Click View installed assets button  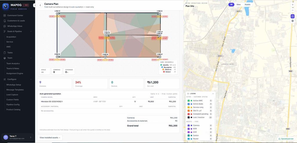click(x=50, y=138)
